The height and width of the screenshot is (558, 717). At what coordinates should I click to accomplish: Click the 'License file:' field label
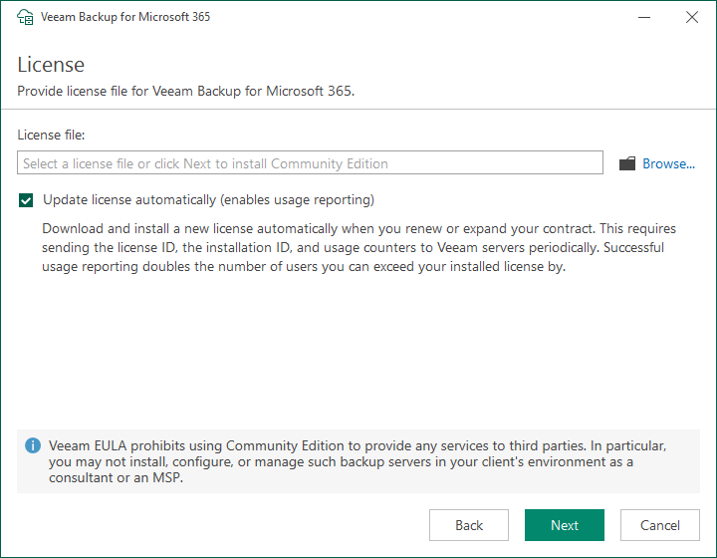tap(51, 135)
